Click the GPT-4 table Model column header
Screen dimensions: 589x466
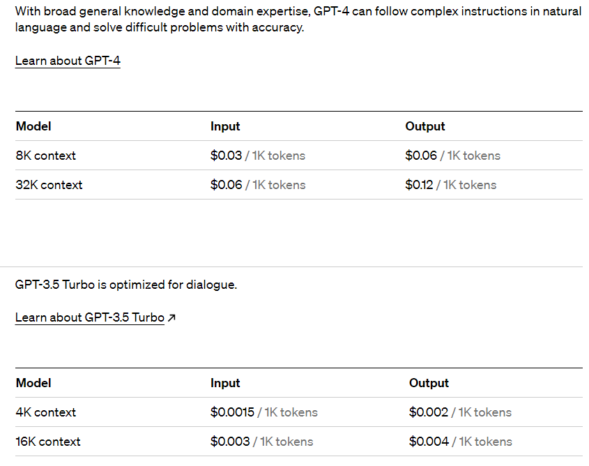(33, 126)
